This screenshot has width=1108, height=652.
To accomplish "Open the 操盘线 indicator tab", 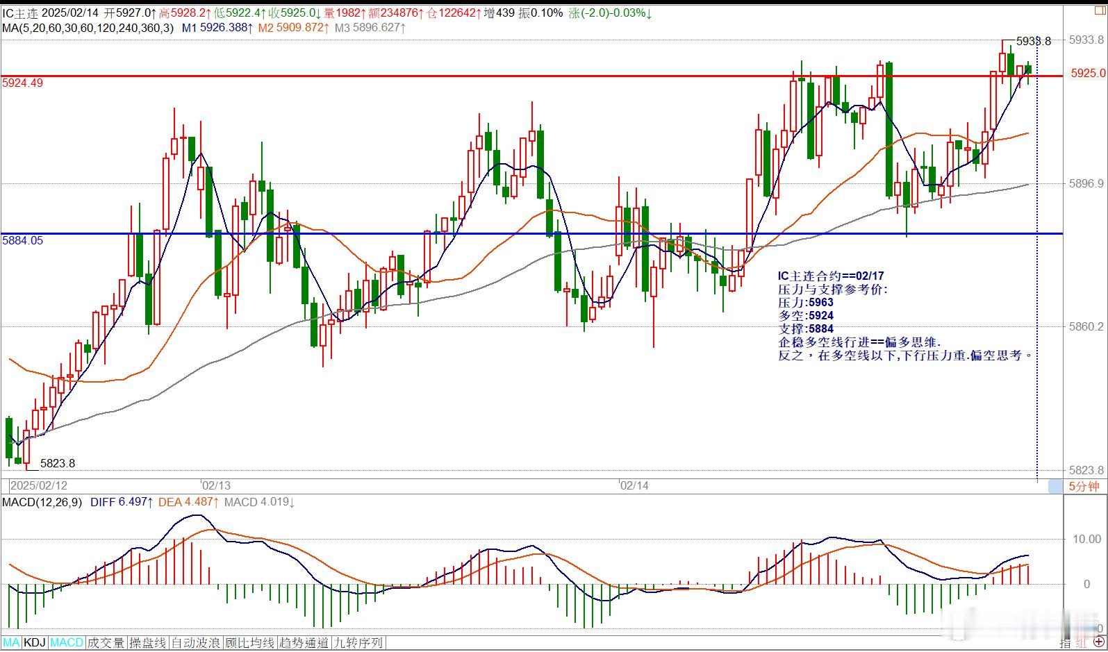I will click(148, 643).
